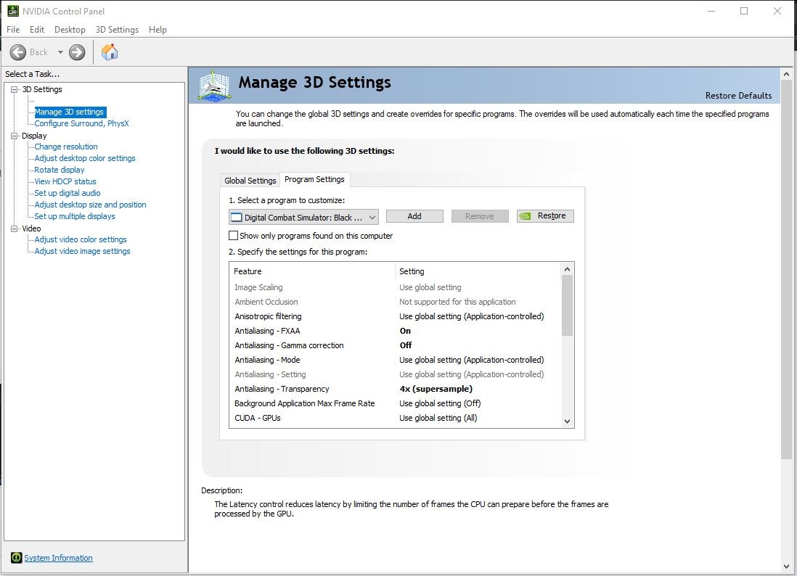The image size is (797, 576).
Task: Select the Antialiasing - Mode setting value
Action: (471, 360)
